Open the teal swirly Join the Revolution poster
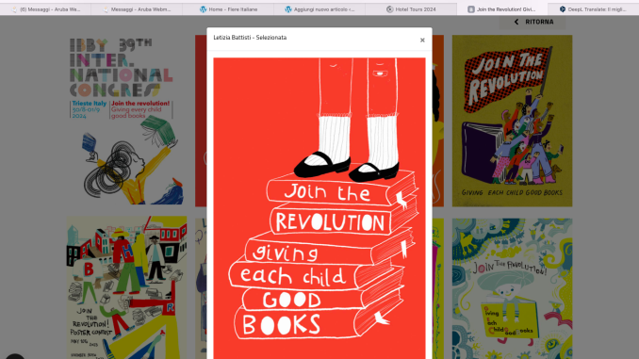639x359 pixels. click(512, 288)
